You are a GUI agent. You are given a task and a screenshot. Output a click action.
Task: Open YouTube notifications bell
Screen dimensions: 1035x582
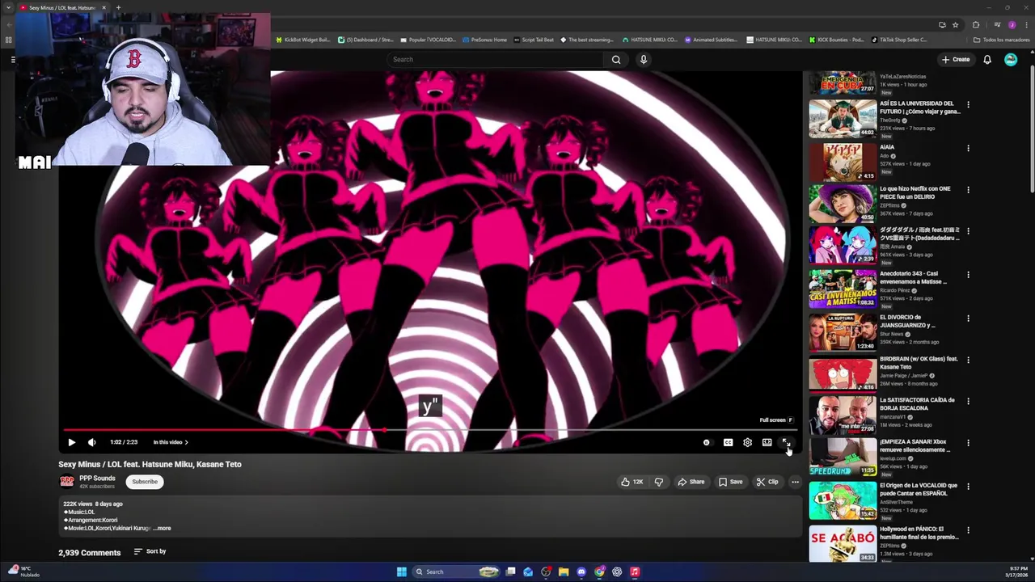(987, 59)
